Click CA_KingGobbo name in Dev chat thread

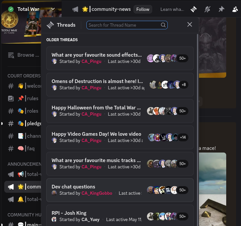97,193
